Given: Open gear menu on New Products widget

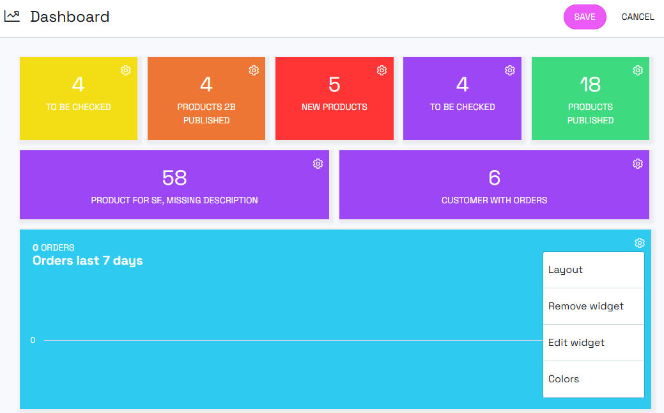Looking at the screenshot, I should pyautogui.click(x=382, y=70).
